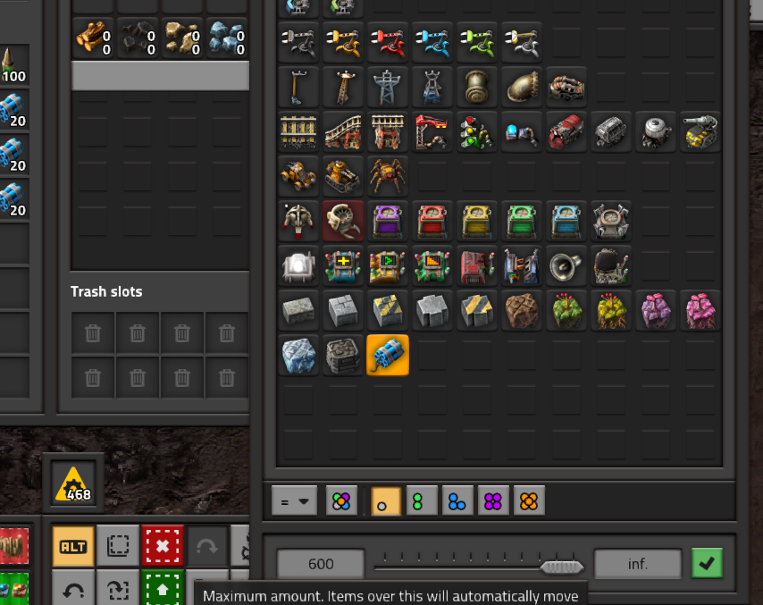Viewport: 763px width, 605px height.
Task: Choose the cargo wagon
Action: [x=611, y=132]
